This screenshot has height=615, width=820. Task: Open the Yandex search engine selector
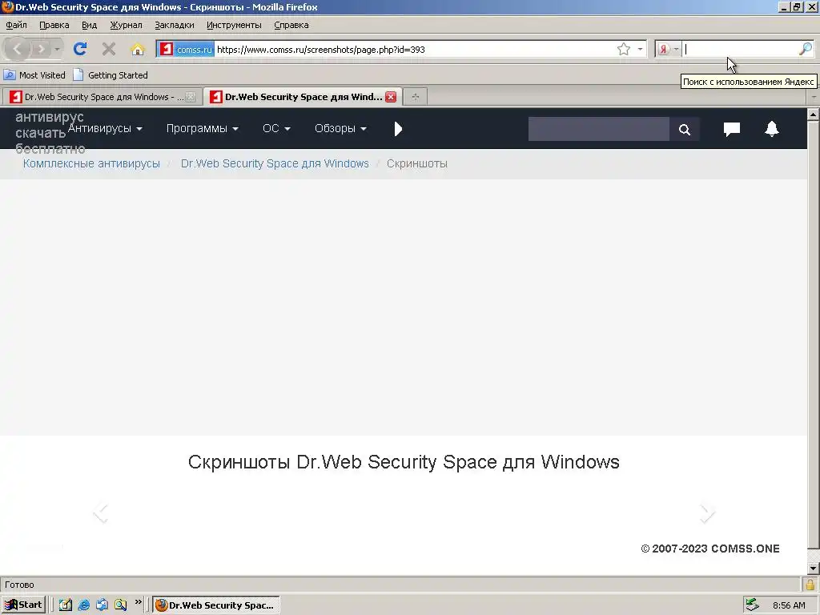click(x=668, y=49)
